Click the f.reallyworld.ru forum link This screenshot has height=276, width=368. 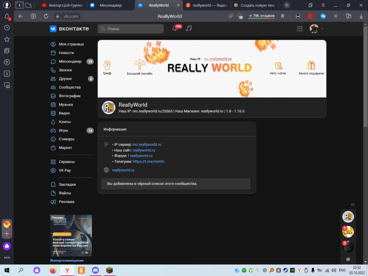tap(140, 156)
